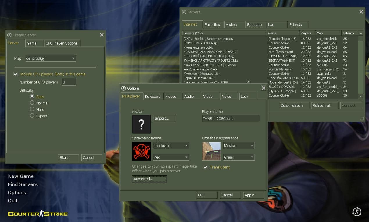Click the avatar question mark image

click(x=141, y=124)
